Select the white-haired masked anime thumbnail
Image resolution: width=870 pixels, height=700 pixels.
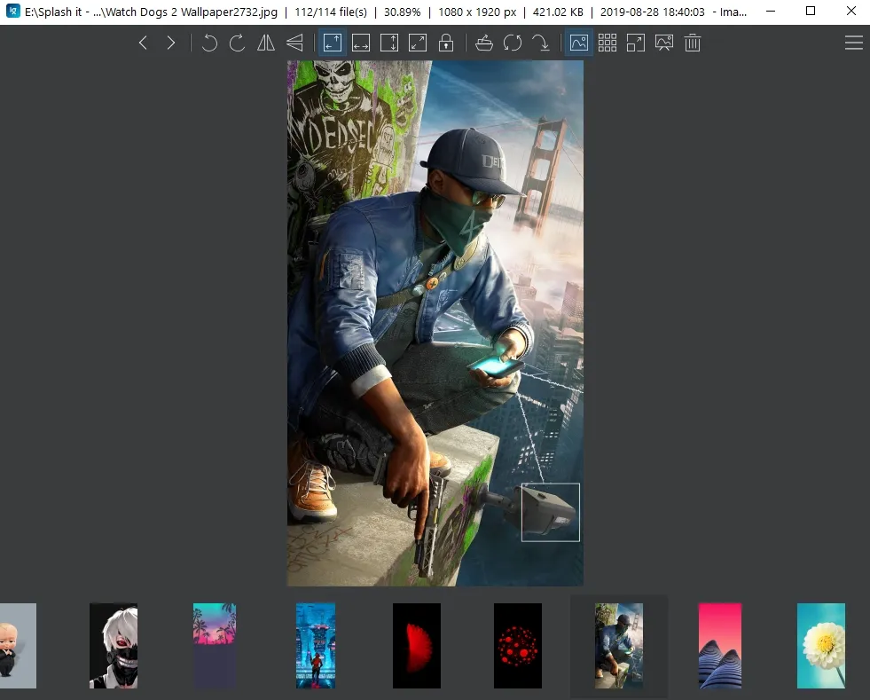pyautogui.click(x=114, y=646)
